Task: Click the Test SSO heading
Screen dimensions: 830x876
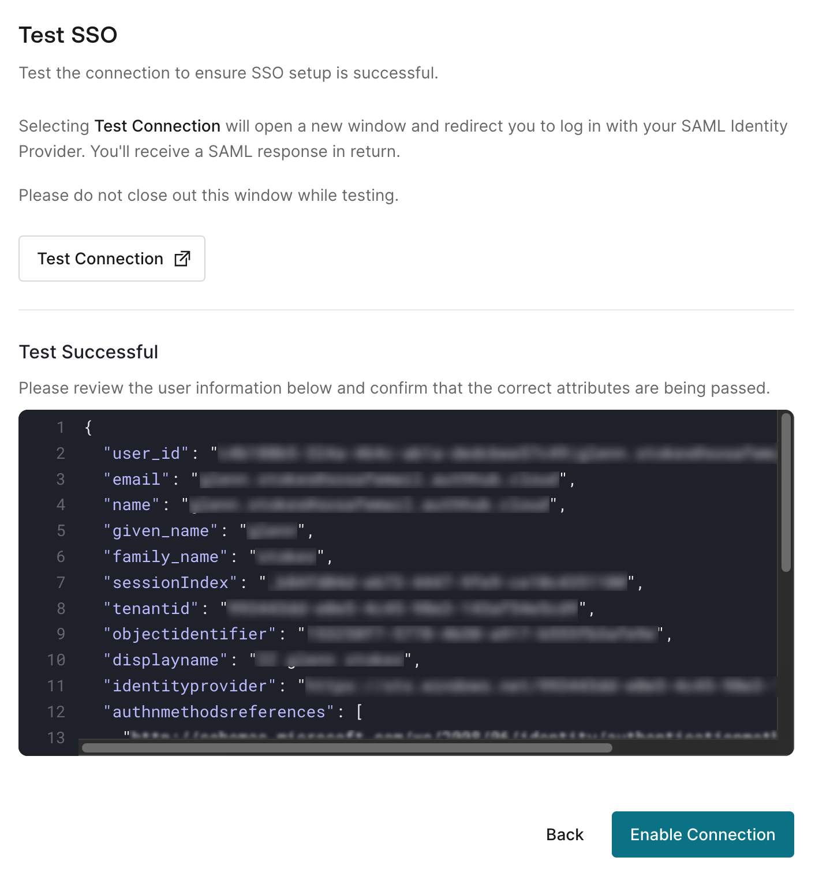Action: click(x=68, y=35)
